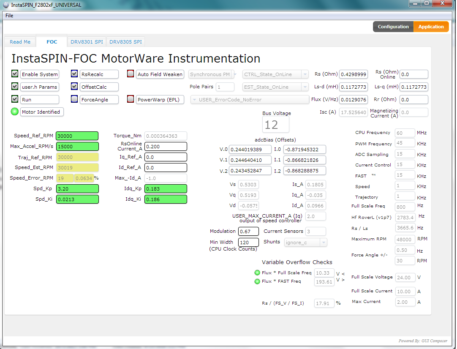Viewport: 457px width, 349px height.
Task: Click the Speed_Est_RPM value 30019
Action: click(x=77, y=167)
